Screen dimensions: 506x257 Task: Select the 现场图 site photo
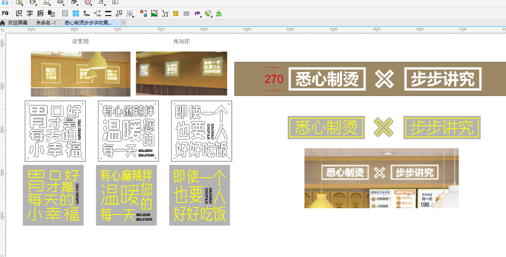pos(181,74)
